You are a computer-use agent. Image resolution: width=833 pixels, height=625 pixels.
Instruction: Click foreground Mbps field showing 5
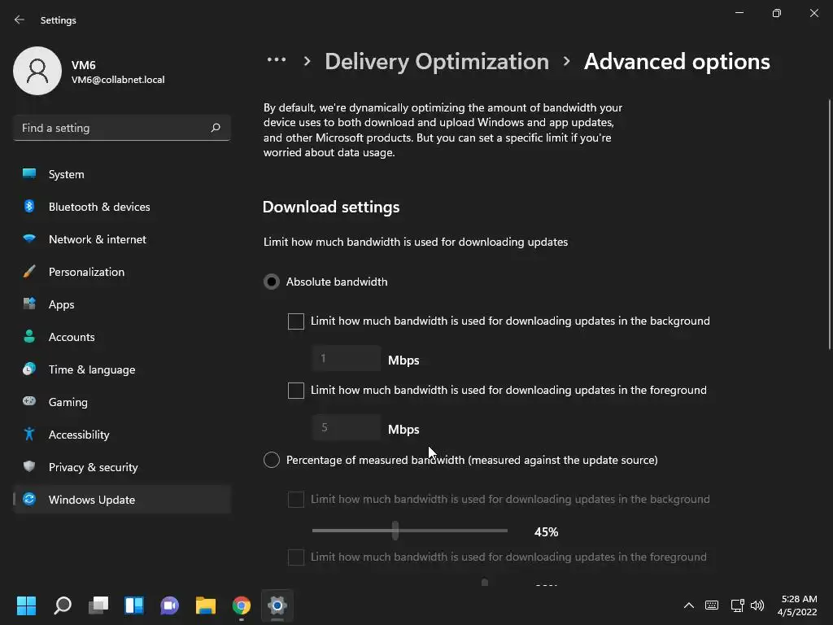click(x=347, y=427)
